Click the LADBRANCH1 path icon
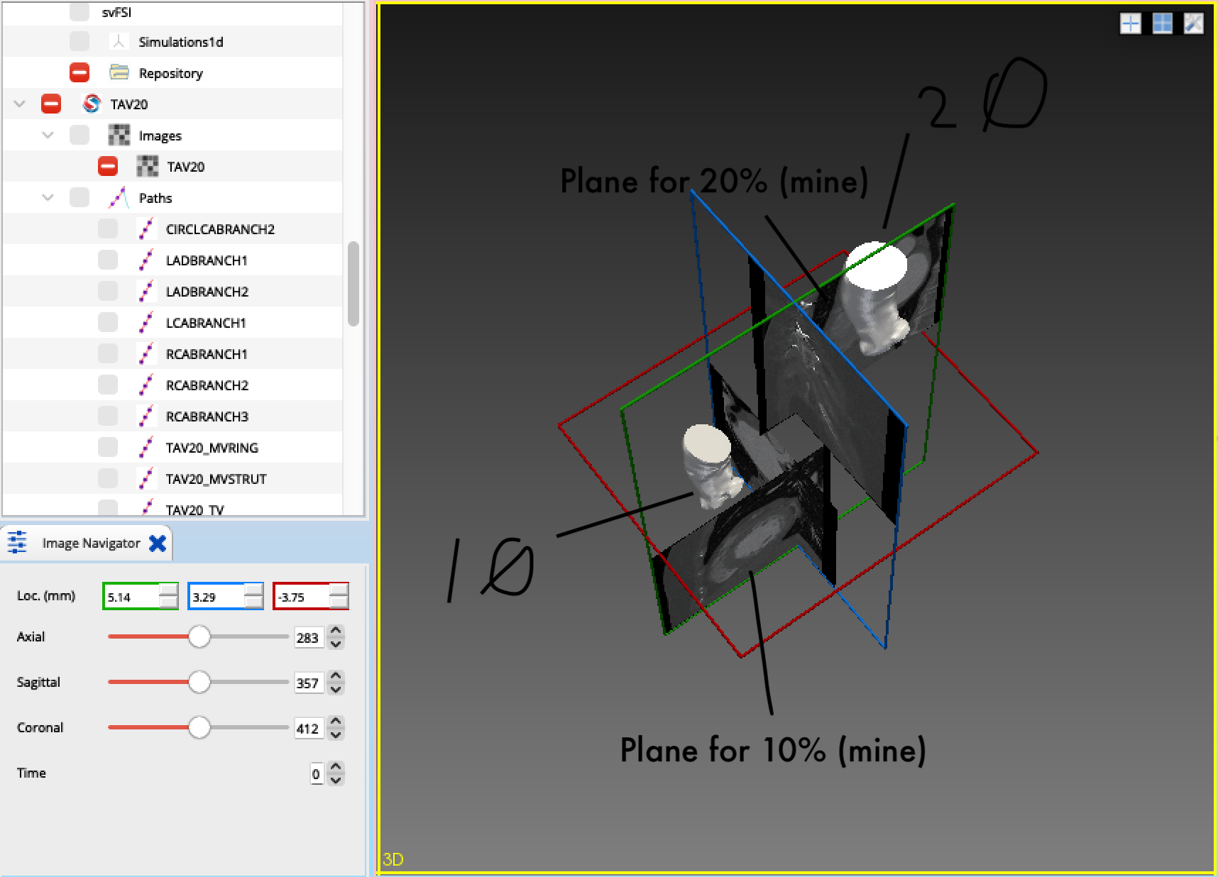 [x=146, y=260]
